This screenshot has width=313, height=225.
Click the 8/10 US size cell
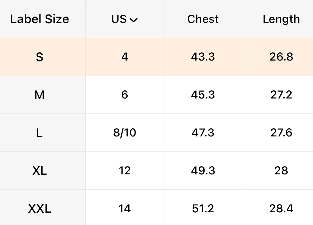click(x=125, y=133)
